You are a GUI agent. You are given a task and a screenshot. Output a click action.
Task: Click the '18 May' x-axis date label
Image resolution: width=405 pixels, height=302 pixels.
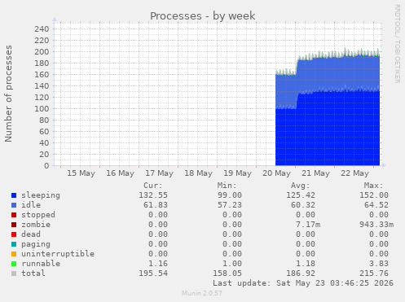(x=198, y=173)
